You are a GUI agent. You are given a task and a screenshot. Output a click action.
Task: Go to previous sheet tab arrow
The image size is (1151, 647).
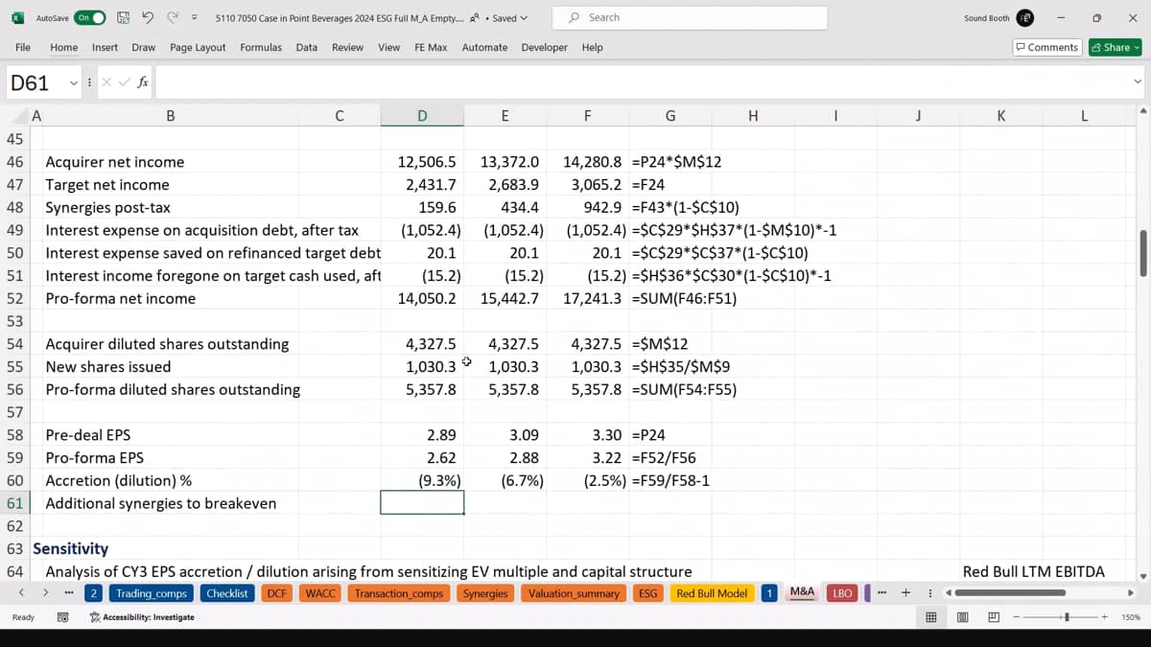pos(21,593)
